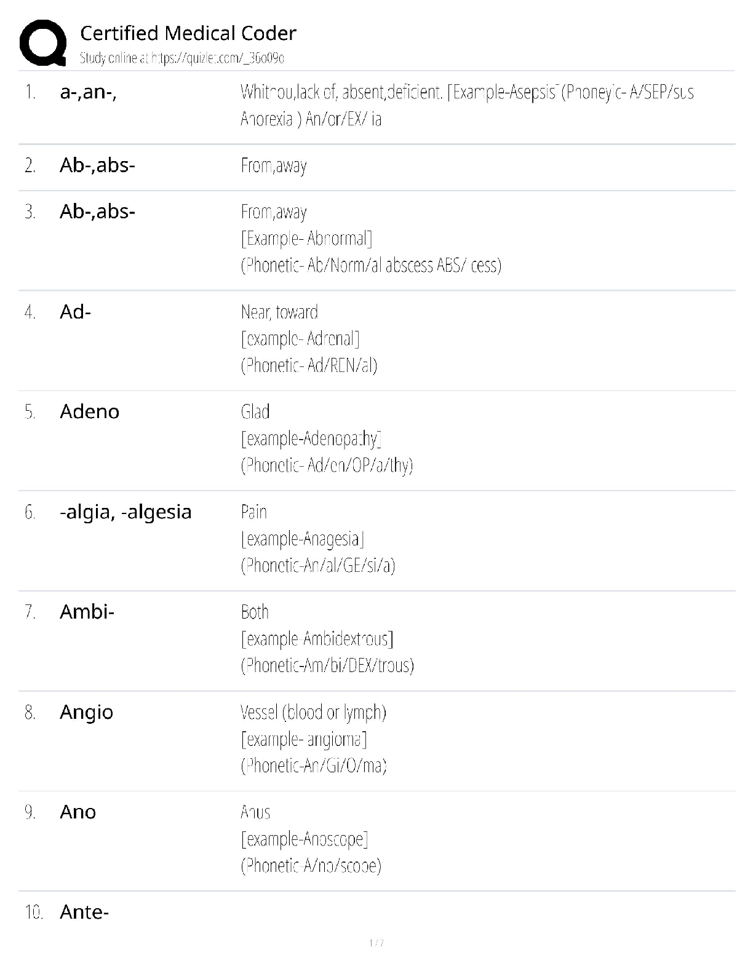Click the term Adeno
This screenshot has width=753, height=974.
tap(89, 411)
